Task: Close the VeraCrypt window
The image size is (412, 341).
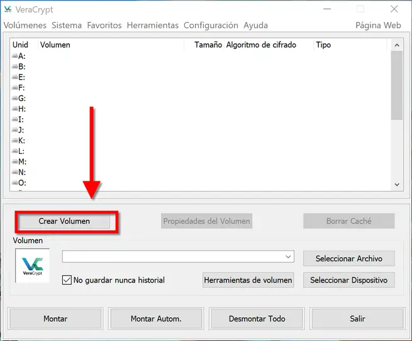Action: point(394,9)
